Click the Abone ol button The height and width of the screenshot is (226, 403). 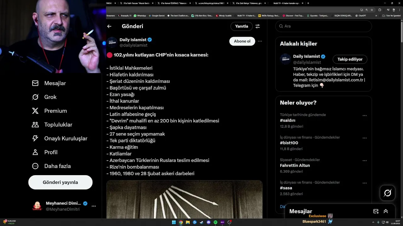tap(242, 41)
